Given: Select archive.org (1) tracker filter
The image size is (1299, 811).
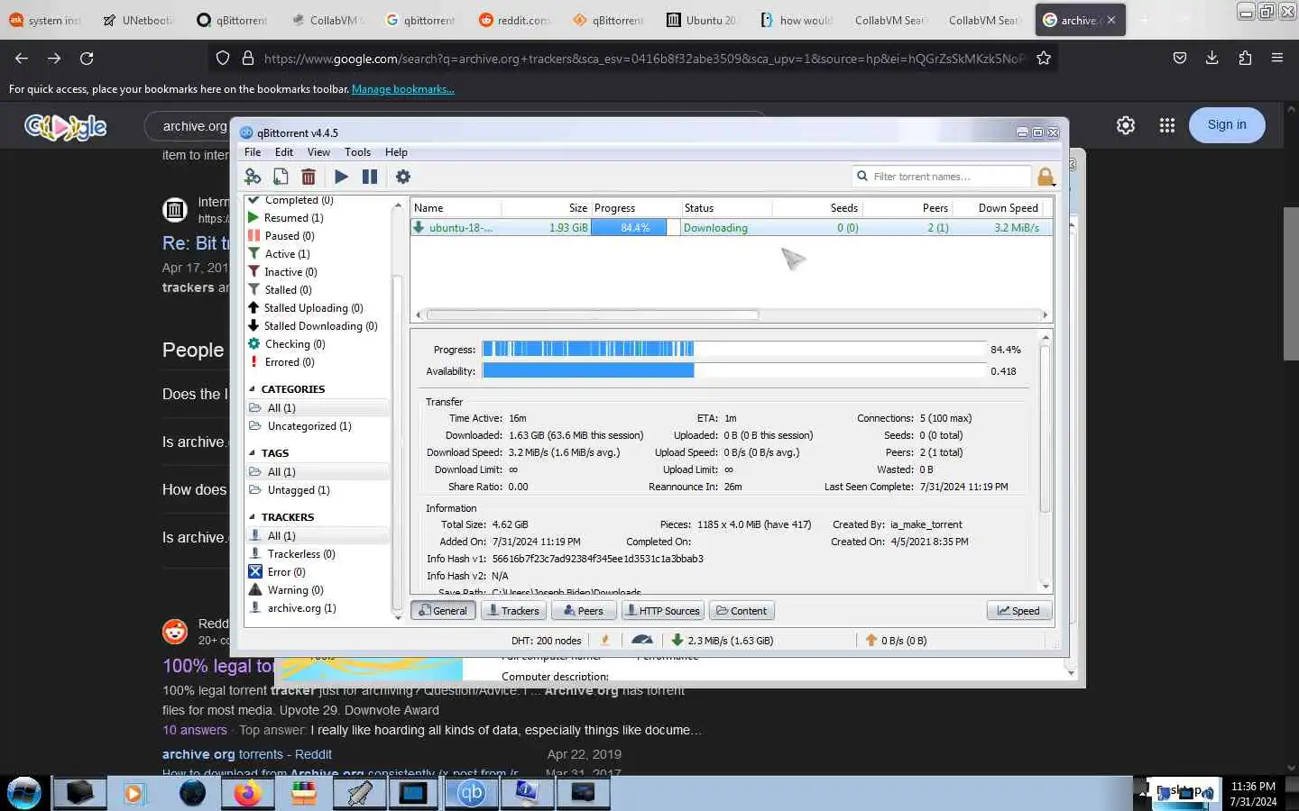Looking at the screenshot, I should pos(301,608).
